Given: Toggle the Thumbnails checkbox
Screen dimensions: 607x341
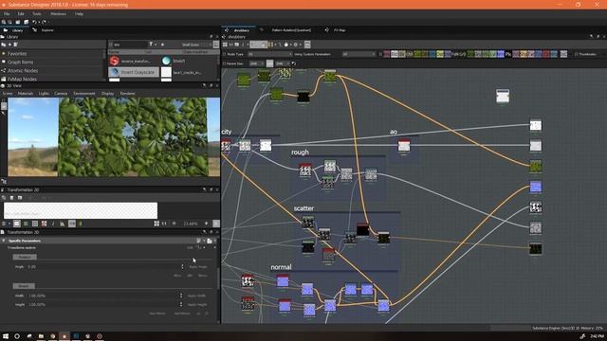Looking at the screenshot, I should click(576, 54).
